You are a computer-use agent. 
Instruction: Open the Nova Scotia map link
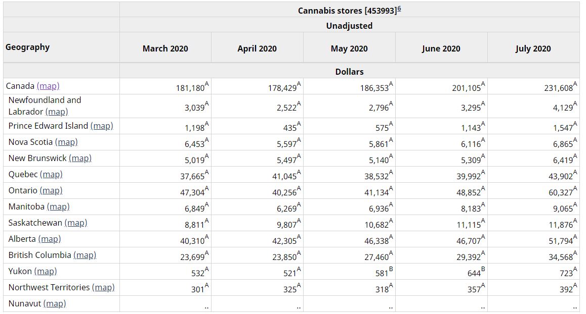tap(66, 142)
